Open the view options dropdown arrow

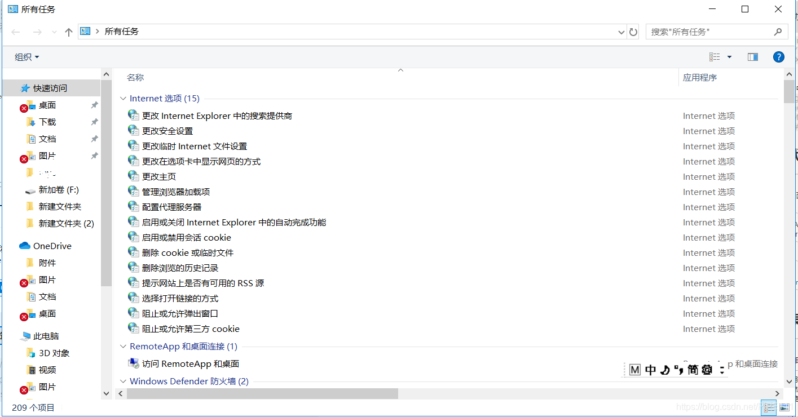pos(729,57)
